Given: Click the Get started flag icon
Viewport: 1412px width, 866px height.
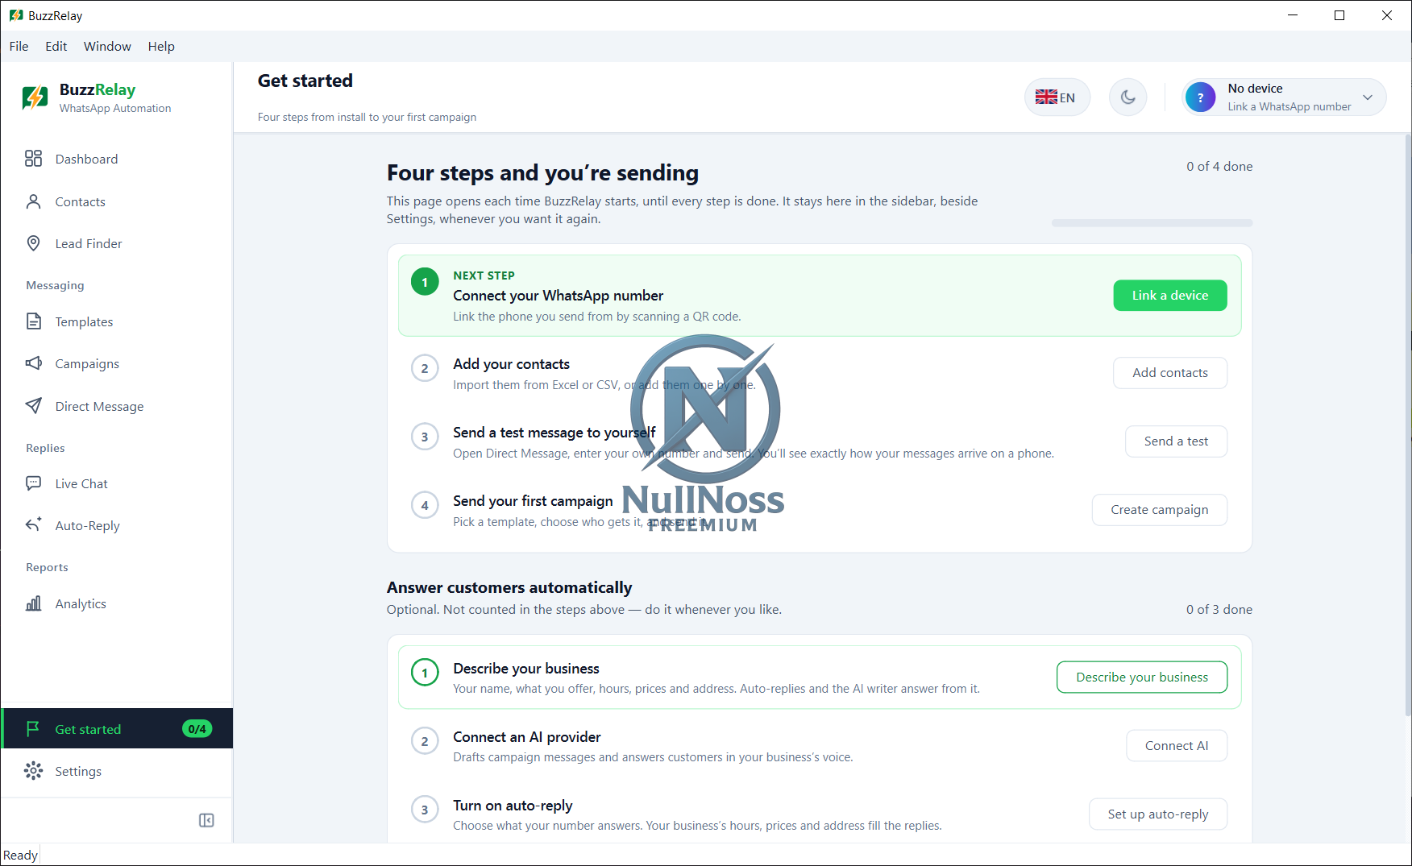Looking at the screenshot, I should click(33, 729).
